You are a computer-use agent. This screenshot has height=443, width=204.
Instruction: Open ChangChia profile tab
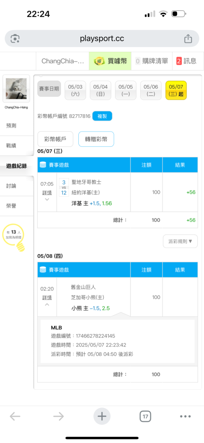62,61
